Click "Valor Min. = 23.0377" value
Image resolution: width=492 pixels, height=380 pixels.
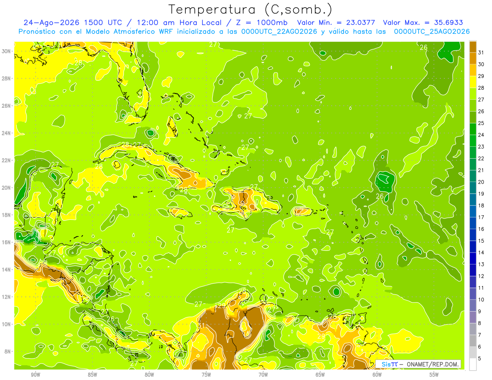336,23
